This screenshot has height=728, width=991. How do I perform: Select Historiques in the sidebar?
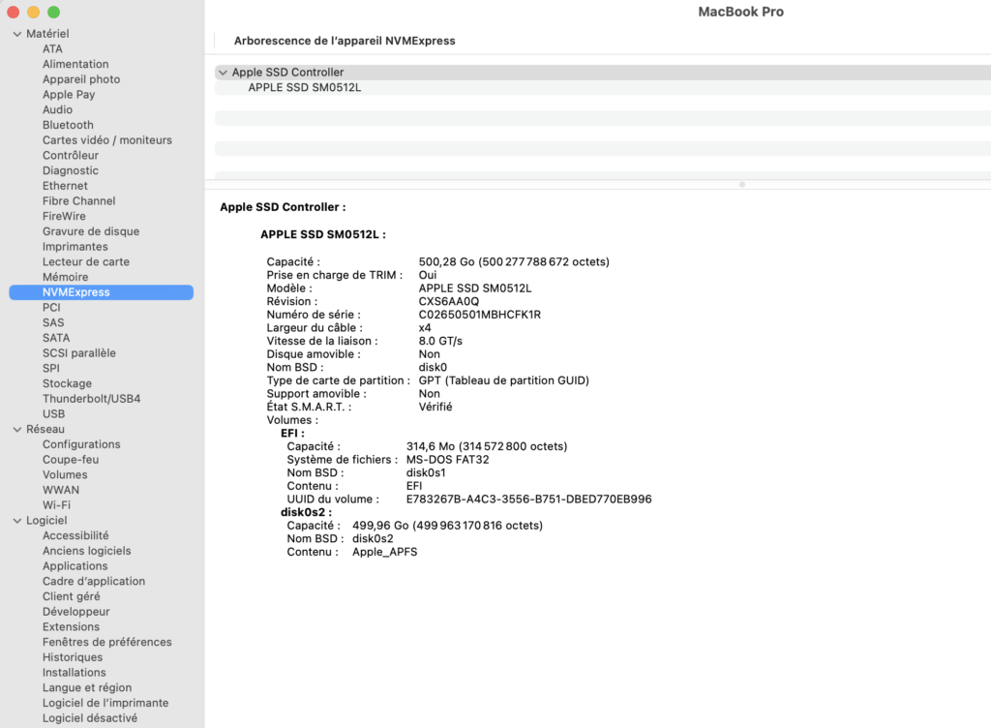(73, 656)
